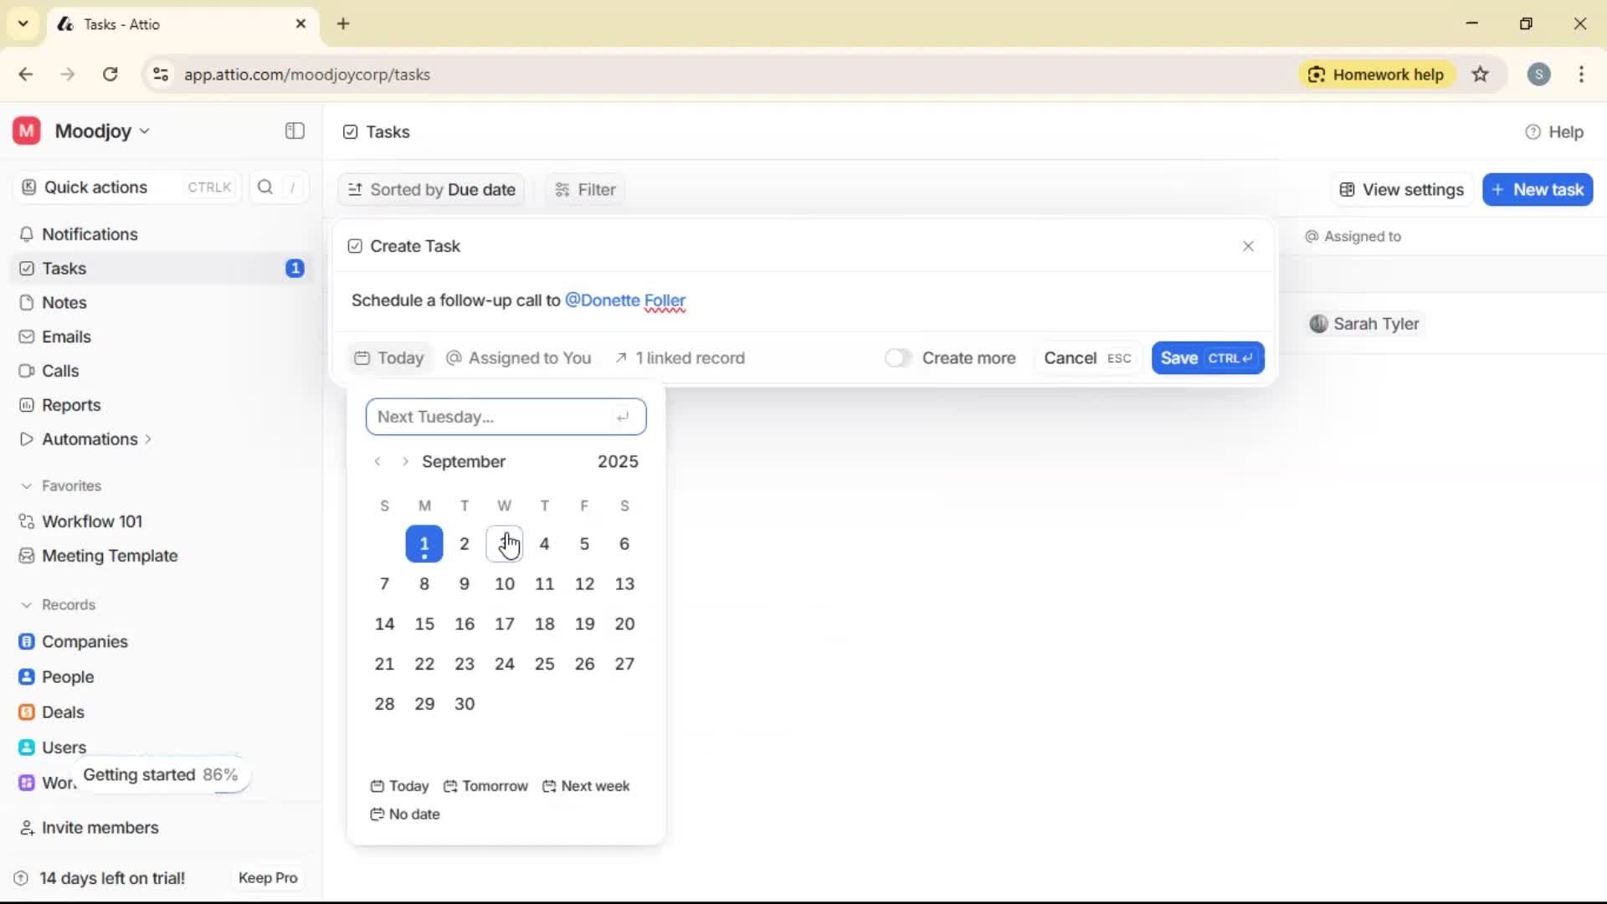1607x904 pixels.
Task: Collapse the sidebar using the panel icon
Action: tap(294, 131)
